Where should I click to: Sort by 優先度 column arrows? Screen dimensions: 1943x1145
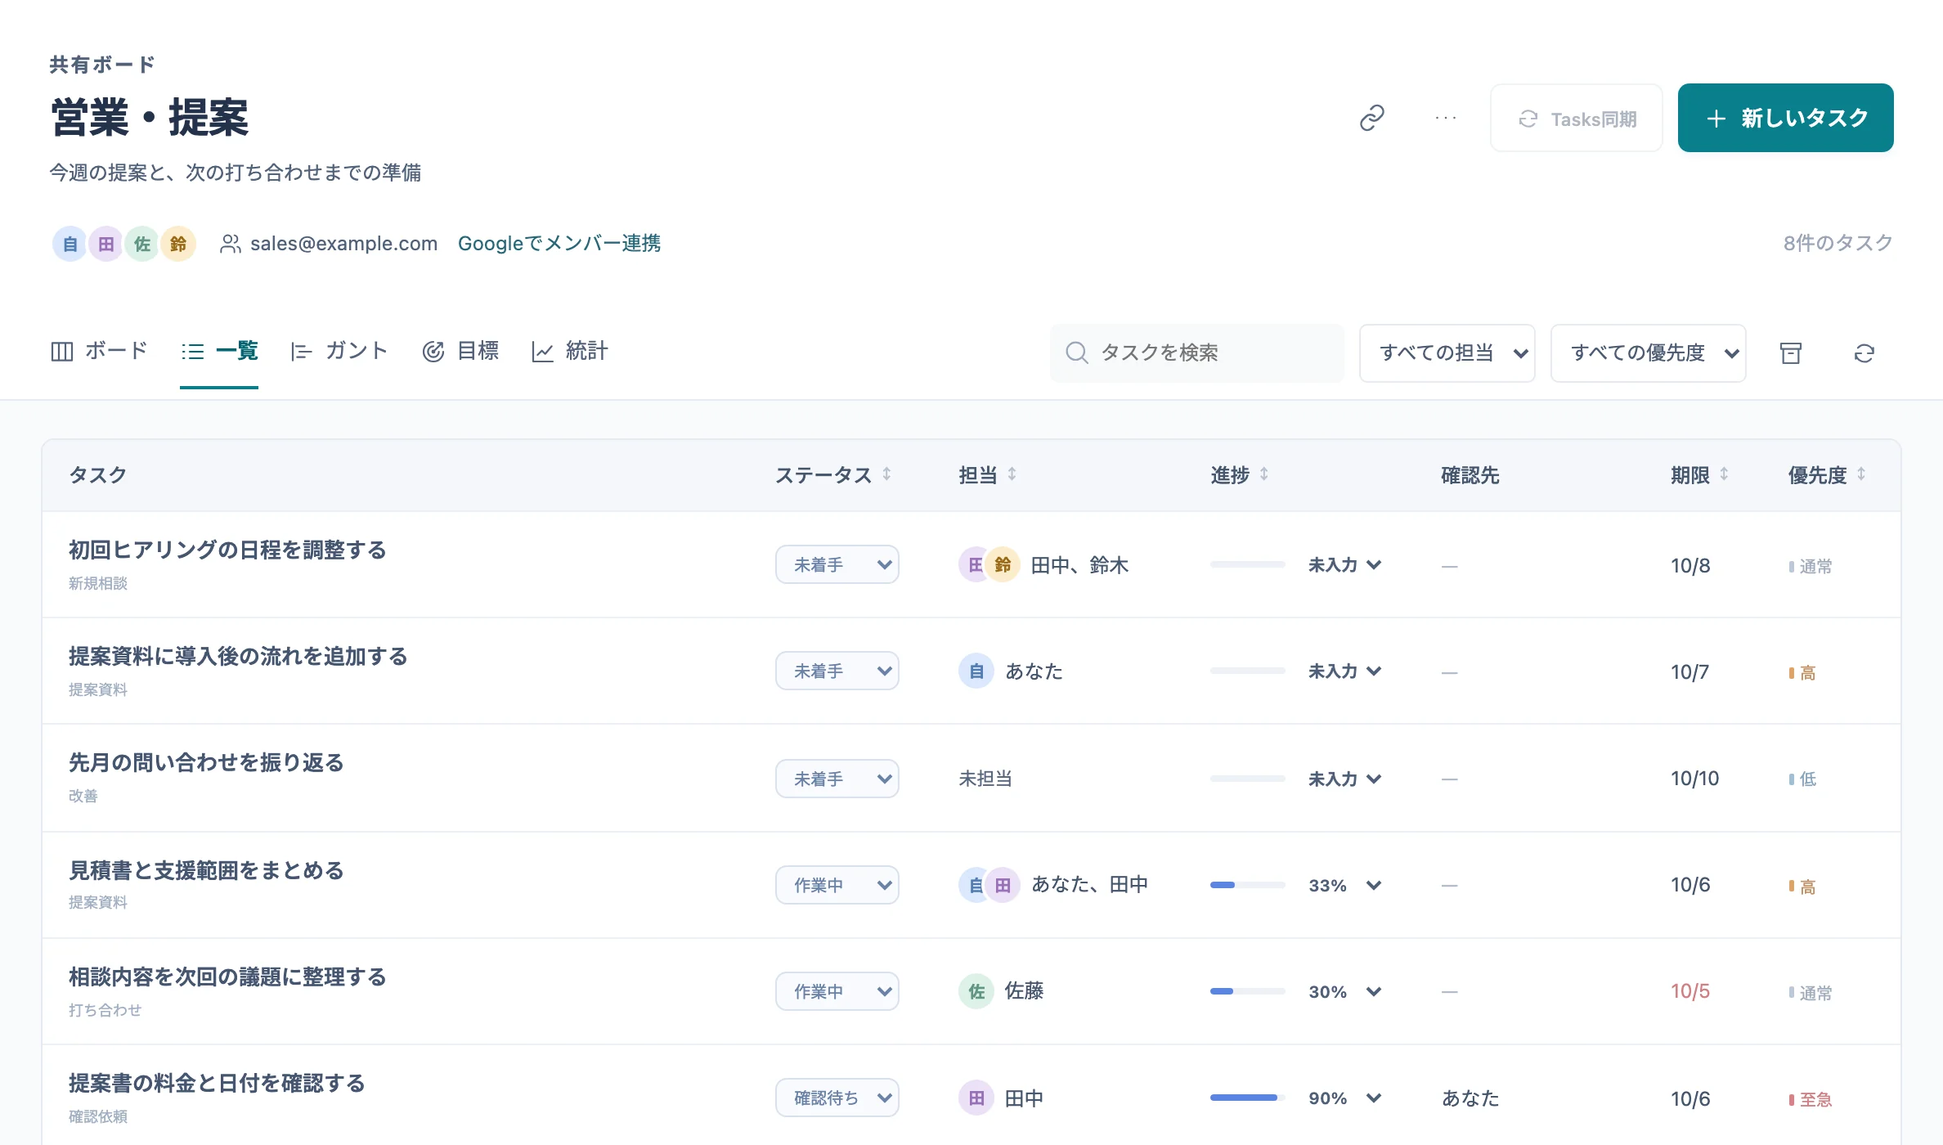pyautogui.click(x=1861, y=474)
